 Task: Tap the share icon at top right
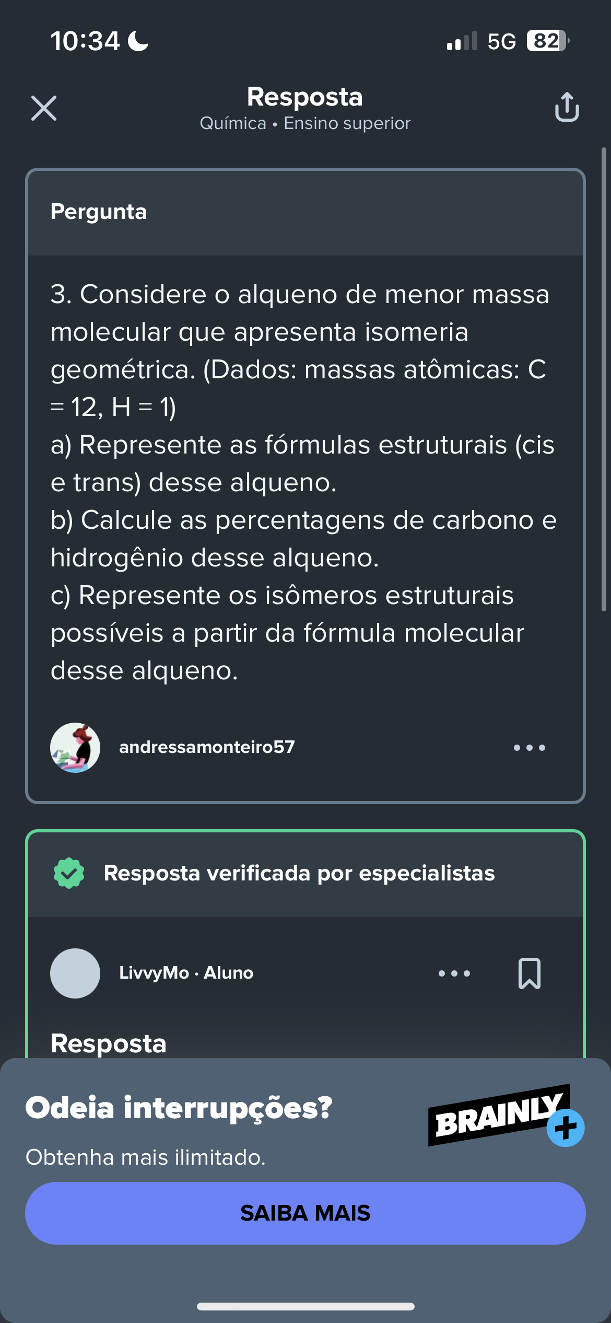pyautogui.click(x=567, y=107)
